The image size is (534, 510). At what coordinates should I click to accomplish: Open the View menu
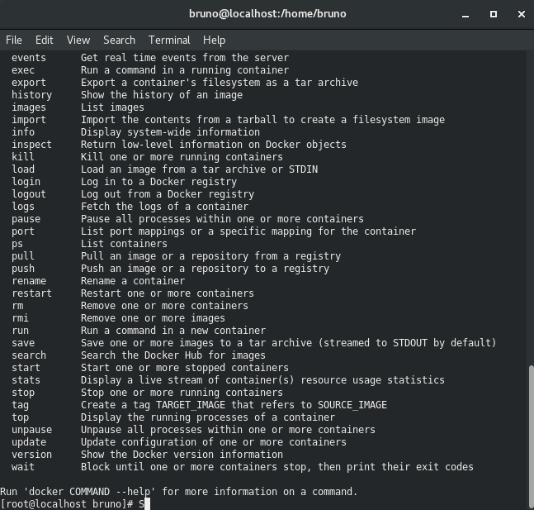[78, 40]
